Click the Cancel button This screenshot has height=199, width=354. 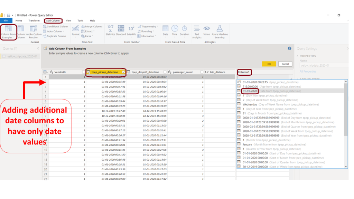(x=285, y=64)
